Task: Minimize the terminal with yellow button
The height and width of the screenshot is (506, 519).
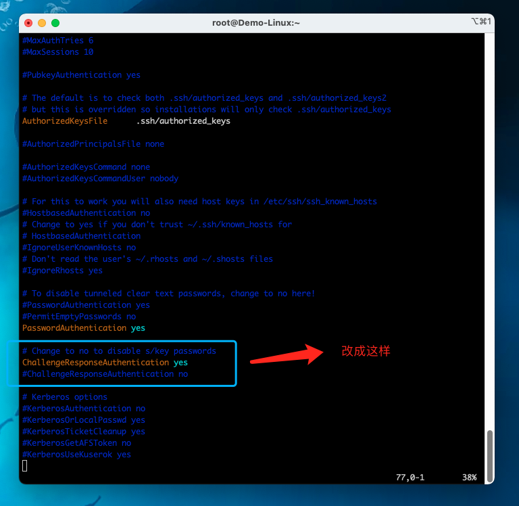Action: click(x=42, y=23)
